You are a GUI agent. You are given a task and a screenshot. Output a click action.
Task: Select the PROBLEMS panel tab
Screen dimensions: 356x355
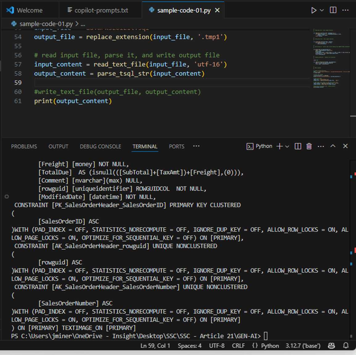pos(24,146)
